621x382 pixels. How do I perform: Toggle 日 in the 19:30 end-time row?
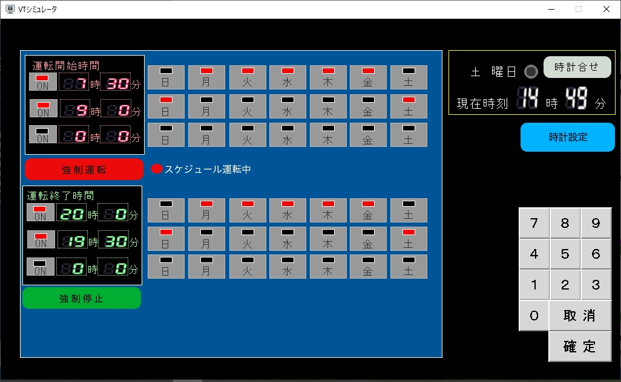tap(166, 239)
